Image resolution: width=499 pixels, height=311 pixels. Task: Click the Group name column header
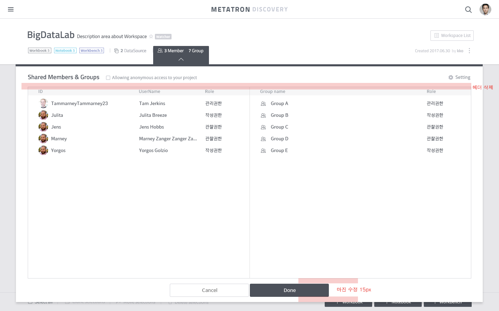tap(273, 92)
